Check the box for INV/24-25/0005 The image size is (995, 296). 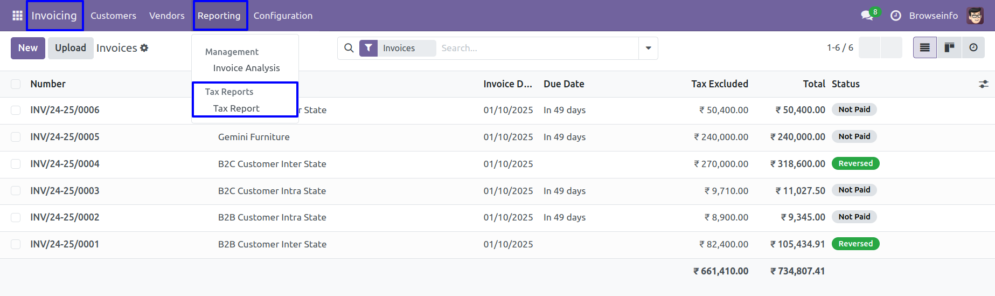tap(16, 137)
